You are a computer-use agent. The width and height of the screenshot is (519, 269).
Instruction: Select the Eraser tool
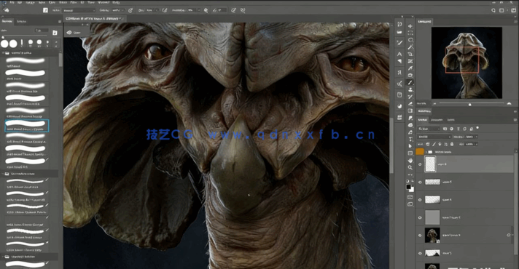coord(410,104)
